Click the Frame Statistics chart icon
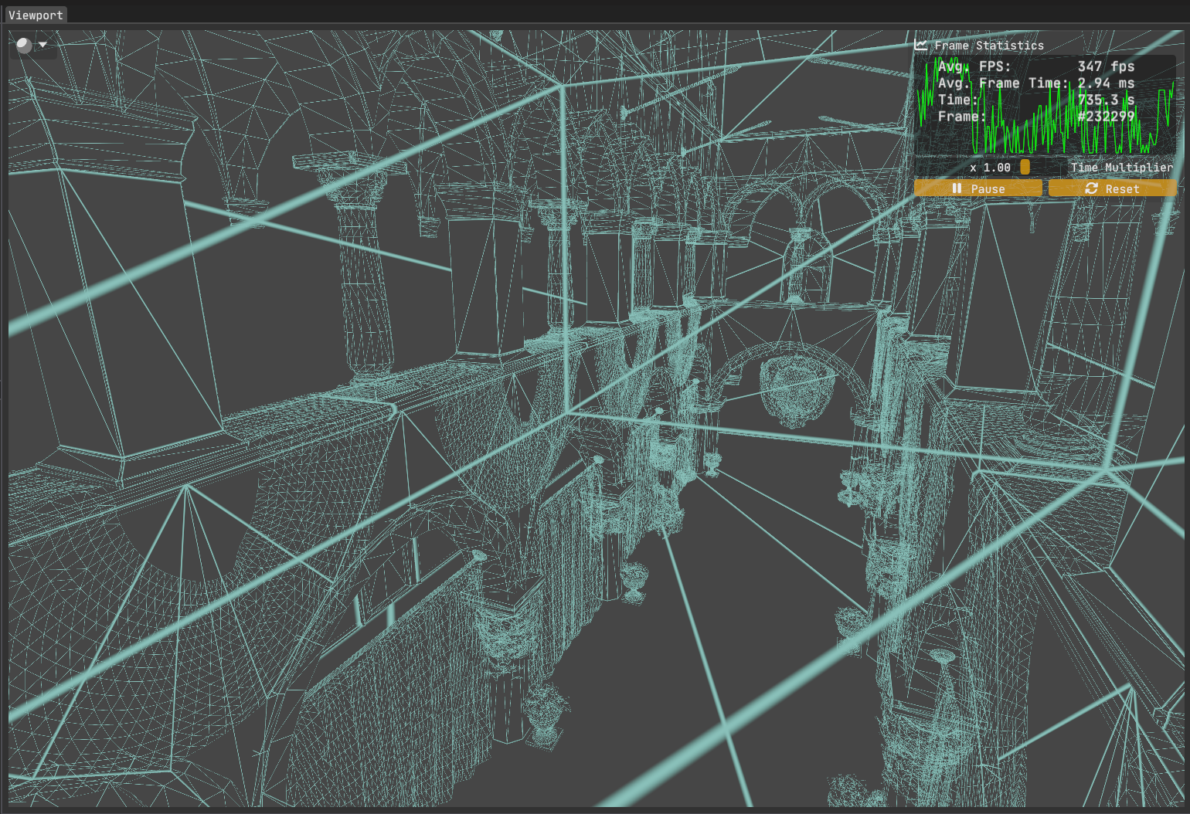 point(920,46)
